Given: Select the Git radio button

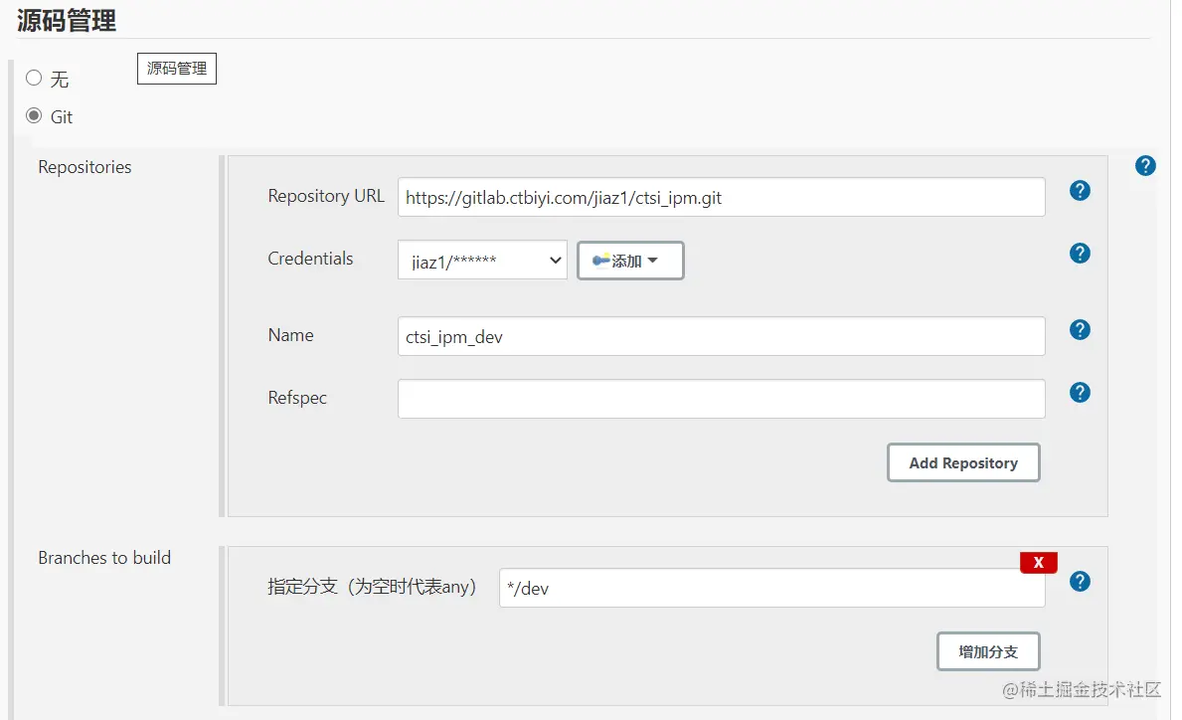Looking at the screenshot, I should 34,116.
